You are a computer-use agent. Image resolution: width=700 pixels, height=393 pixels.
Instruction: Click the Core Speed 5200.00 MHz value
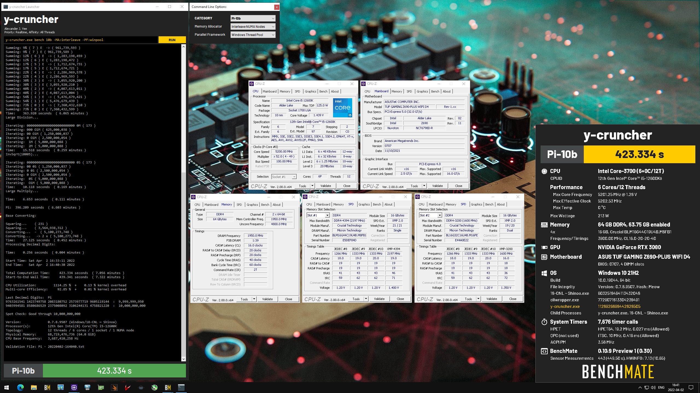[284, 151]
